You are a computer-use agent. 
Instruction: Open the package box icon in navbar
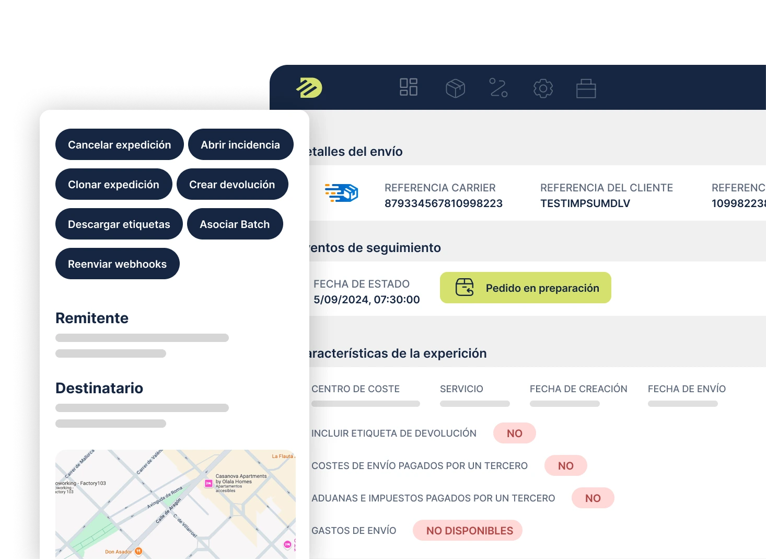[x=455, y=88]
